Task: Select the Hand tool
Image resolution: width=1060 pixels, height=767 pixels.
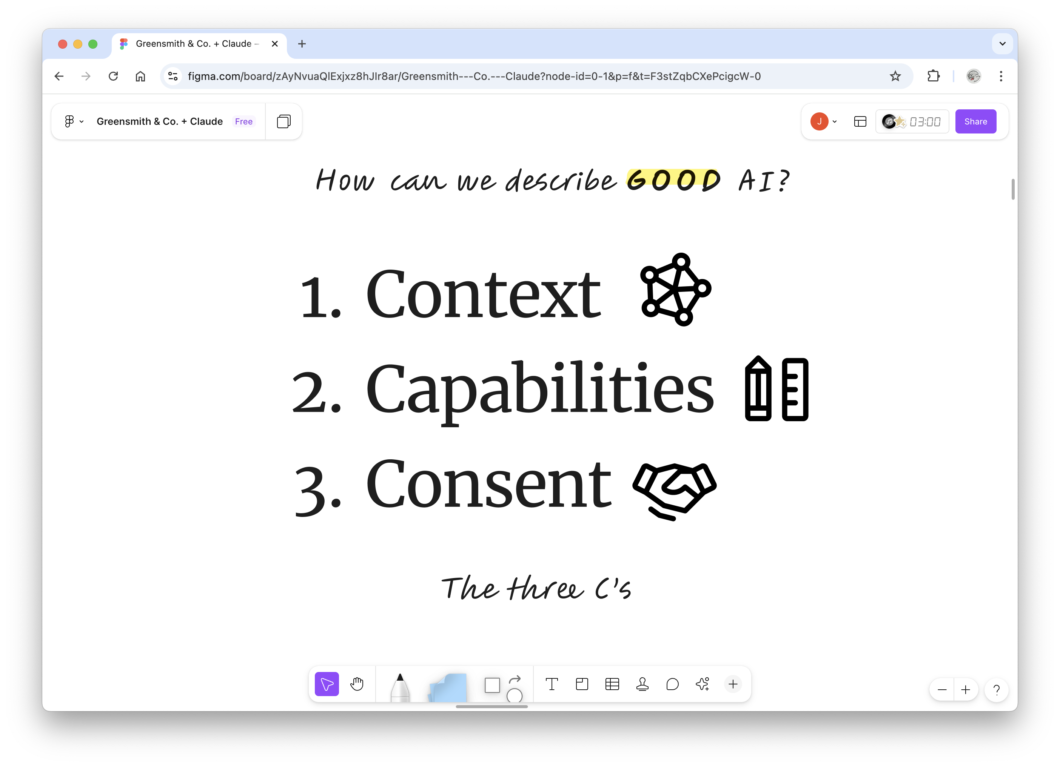Action: point(357,684)
